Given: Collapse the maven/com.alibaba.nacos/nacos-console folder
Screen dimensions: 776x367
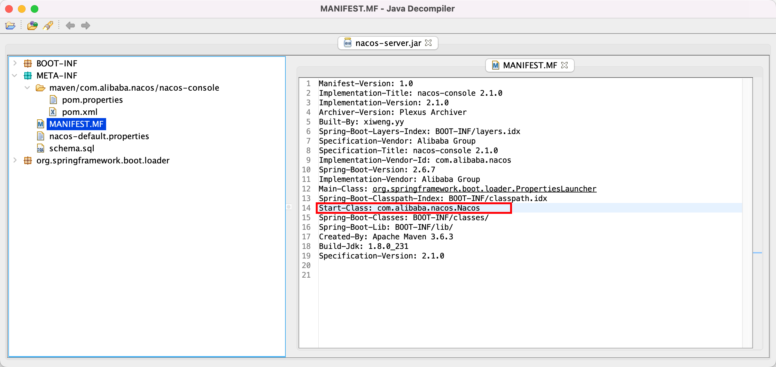Looking at the screenshot, I should click(27, 88).
